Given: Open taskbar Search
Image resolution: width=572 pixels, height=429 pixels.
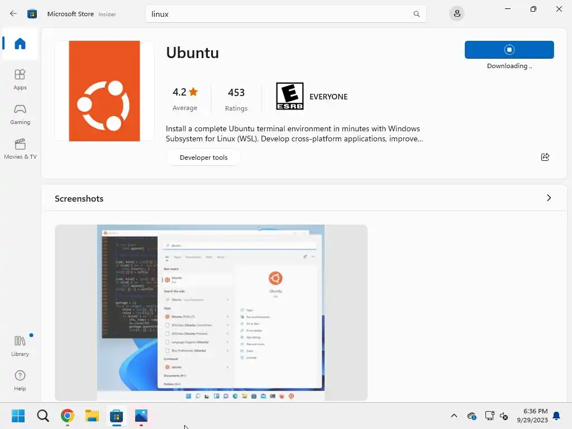Looking at the screenshot, I should pyautogui.click(x=42, y=416).
